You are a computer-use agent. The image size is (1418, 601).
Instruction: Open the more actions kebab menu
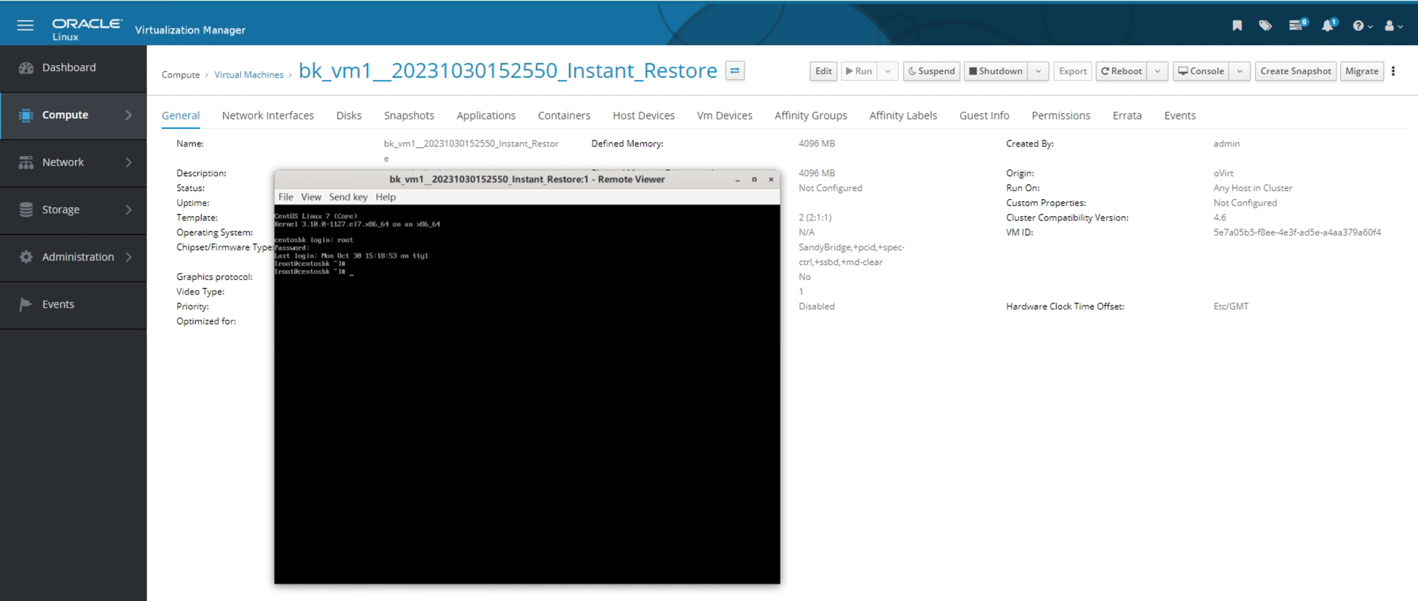pos(1394,71)
